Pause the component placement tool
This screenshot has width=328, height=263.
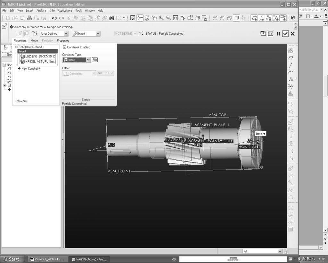coord(278,33)
